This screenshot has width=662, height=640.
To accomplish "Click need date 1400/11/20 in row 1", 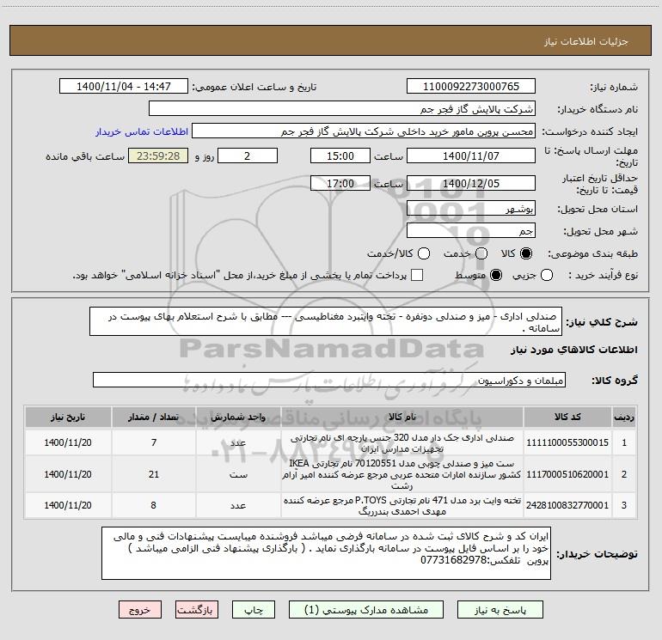I will point(68,442).
